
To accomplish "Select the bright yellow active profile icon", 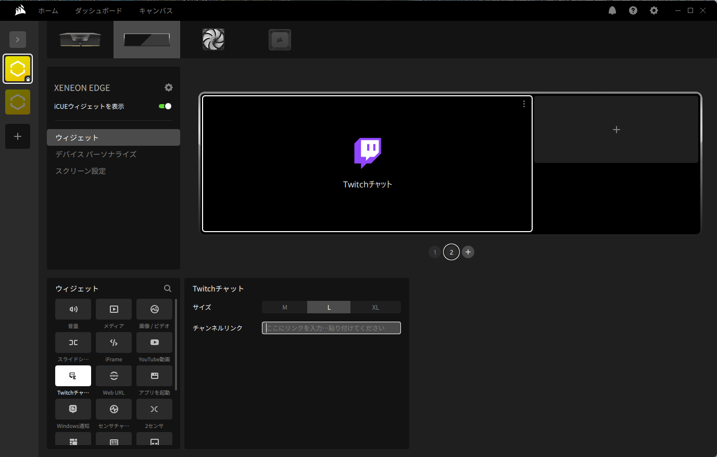I will coord(18,69).
